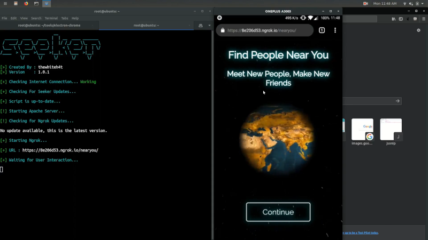Viewport: 428px width, 240px height.
Task: Click the new terminal tab icon
Action: pos(201,25)
